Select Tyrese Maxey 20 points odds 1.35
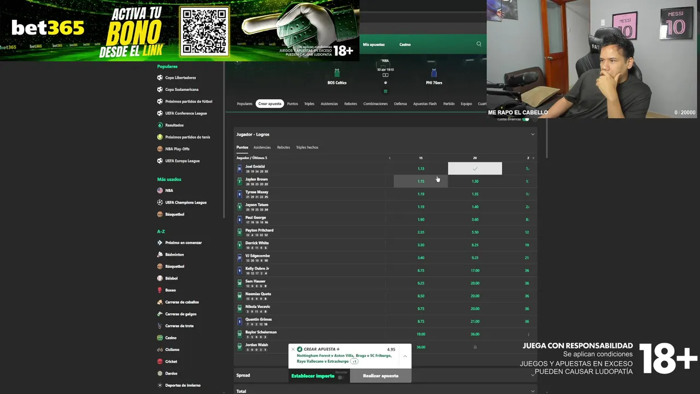Viewport: 700px width, 394px height. pos(475,194)
